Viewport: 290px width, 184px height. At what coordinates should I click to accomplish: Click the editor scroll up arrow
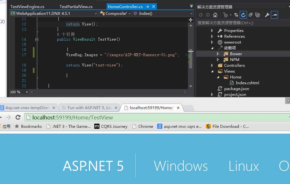(191, 26)
